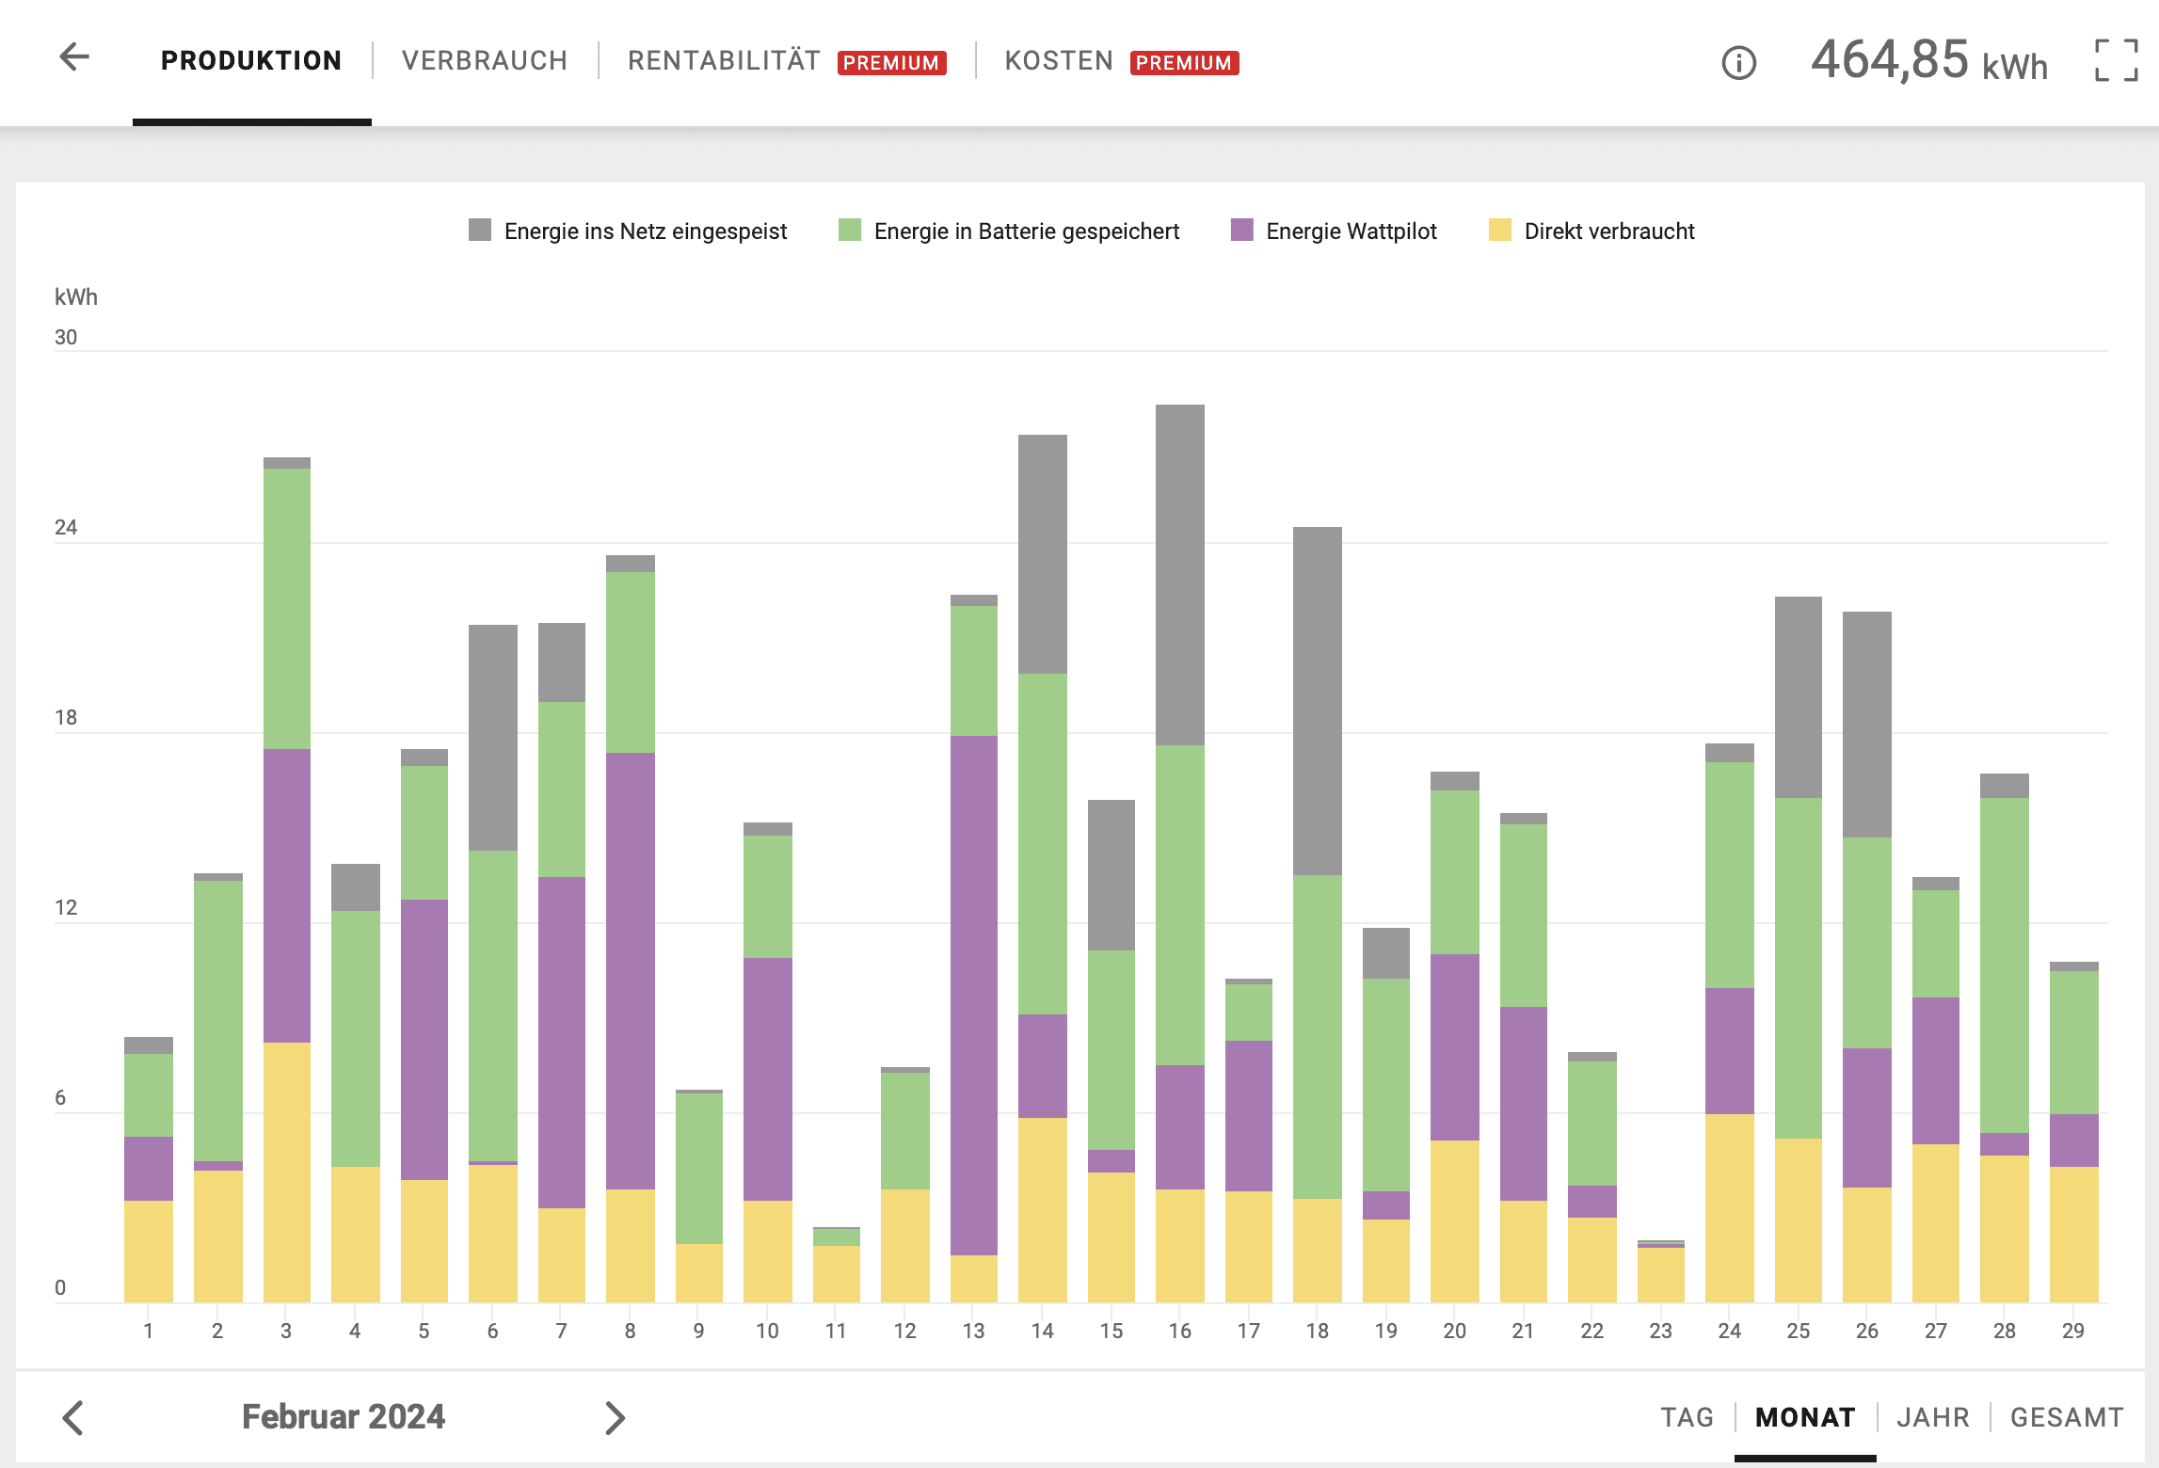Image resolution: width=2159 pixels, height=1468 pixels.
Task: Switch to the Verbrauch tab
Action: click(485, 61)
